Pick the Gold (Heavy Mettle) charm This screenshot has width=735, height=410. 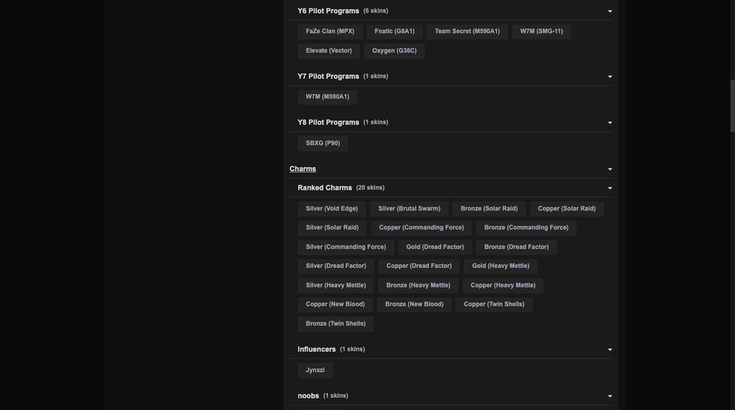tap(500, 266)
